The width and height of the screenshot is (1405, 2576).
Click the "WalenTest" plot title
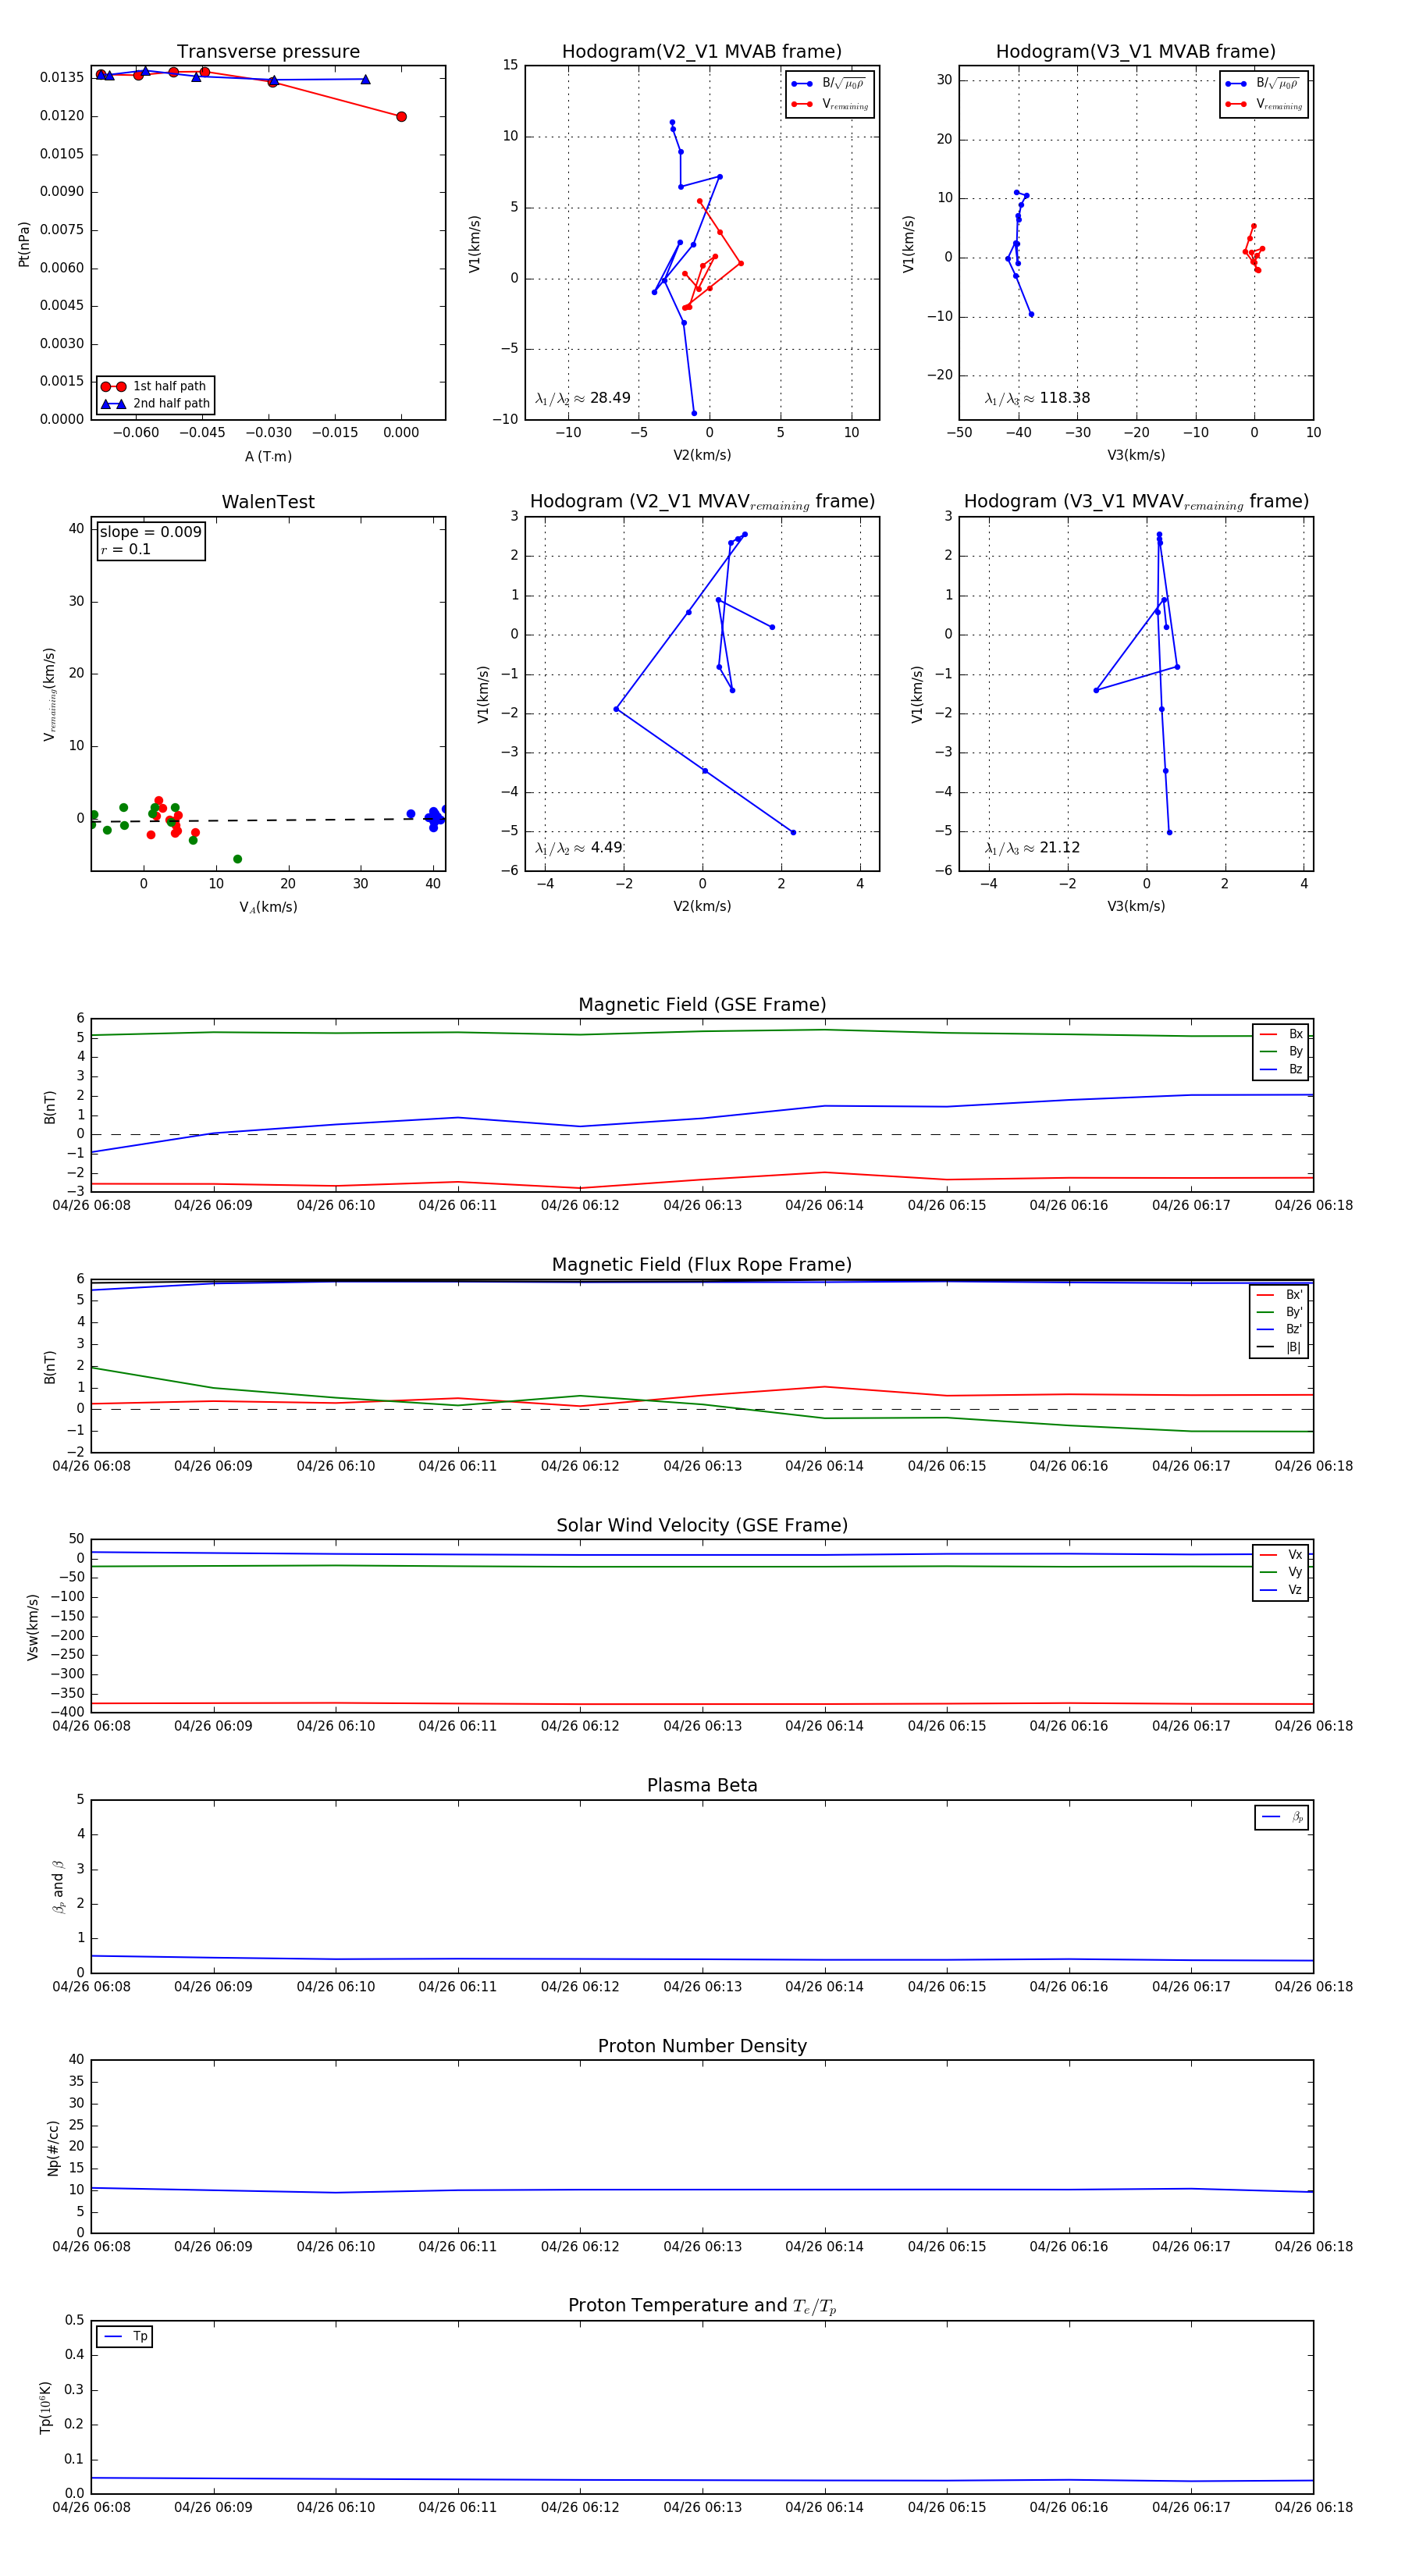click(268, 502)
